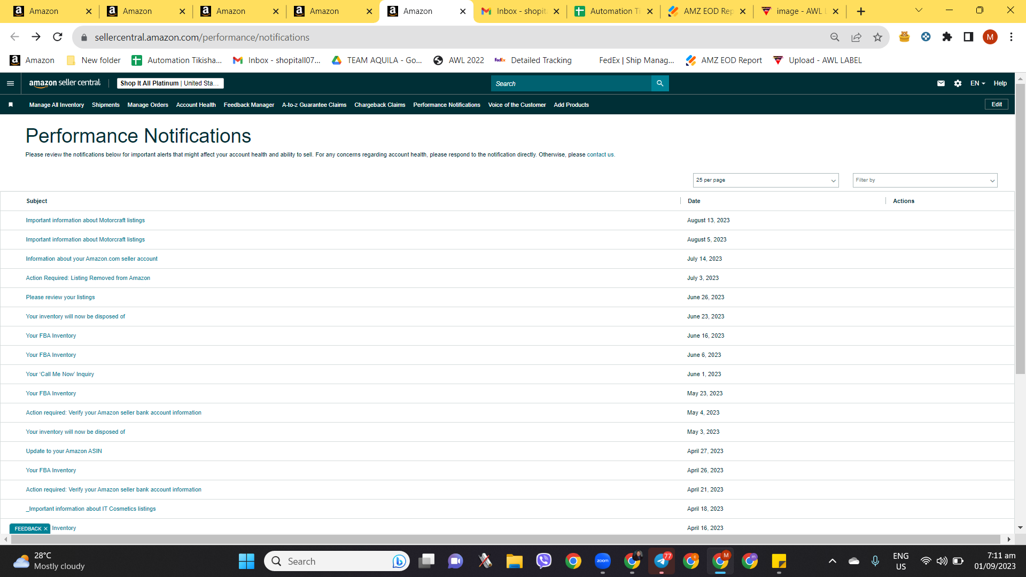1026x577 pixels.
Task: Expand the 25 per page dropdown
Action: point(766,180)
